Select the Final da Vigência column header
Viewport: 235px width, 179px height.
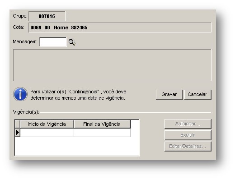click(x=102, y=124)
